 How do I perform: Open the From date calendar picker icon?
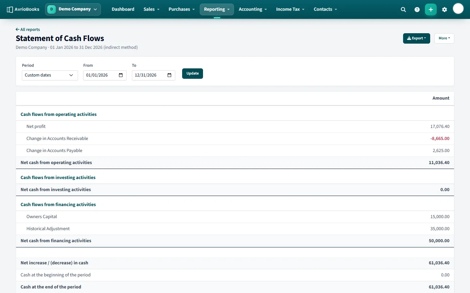point(121,75)
